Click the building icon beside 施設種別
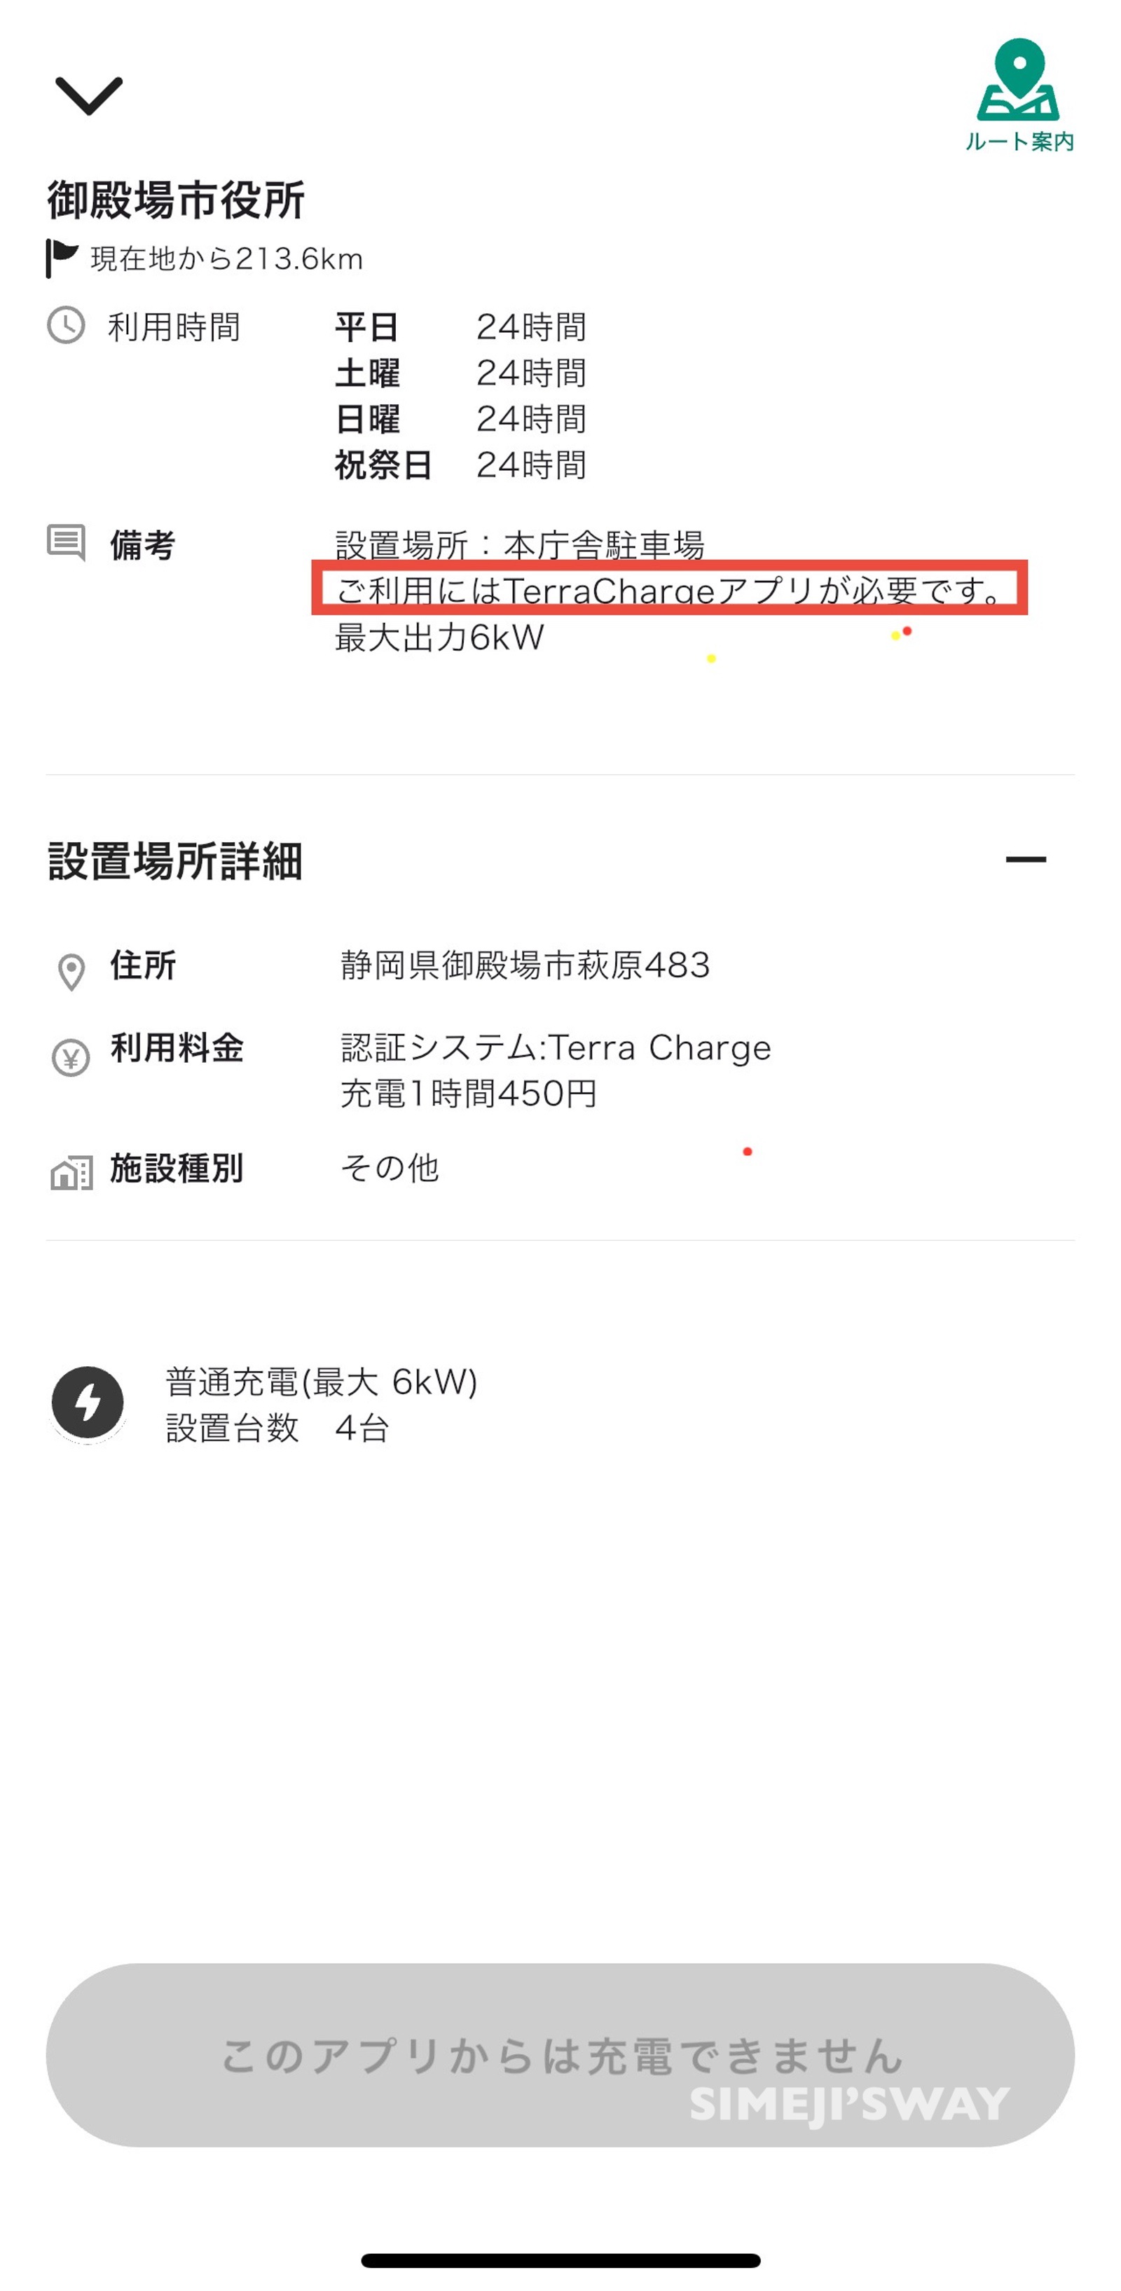Image resolution: width=1121 pixels, height=2291 pixels. pos(71,1172)
